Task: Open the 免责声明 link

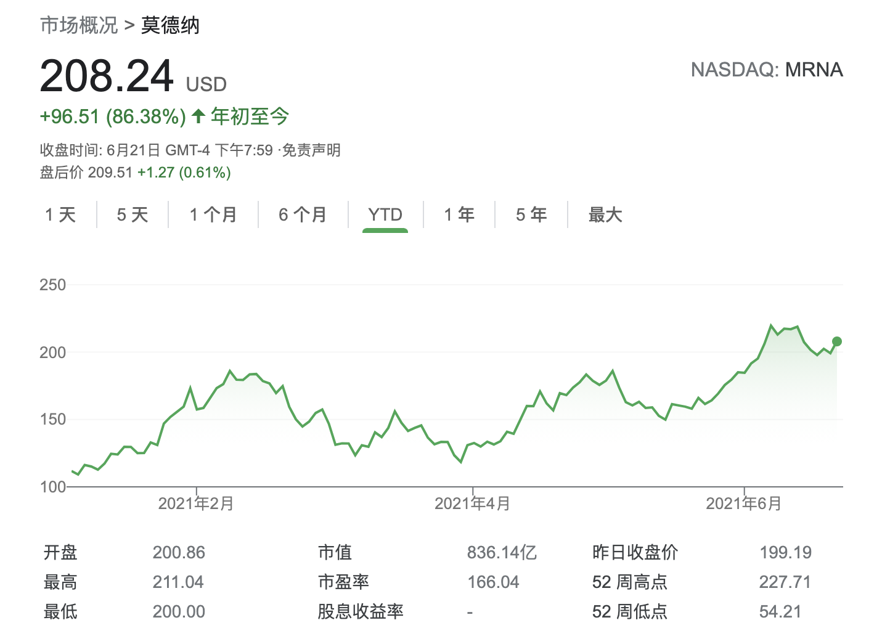Action: point(311,150)
